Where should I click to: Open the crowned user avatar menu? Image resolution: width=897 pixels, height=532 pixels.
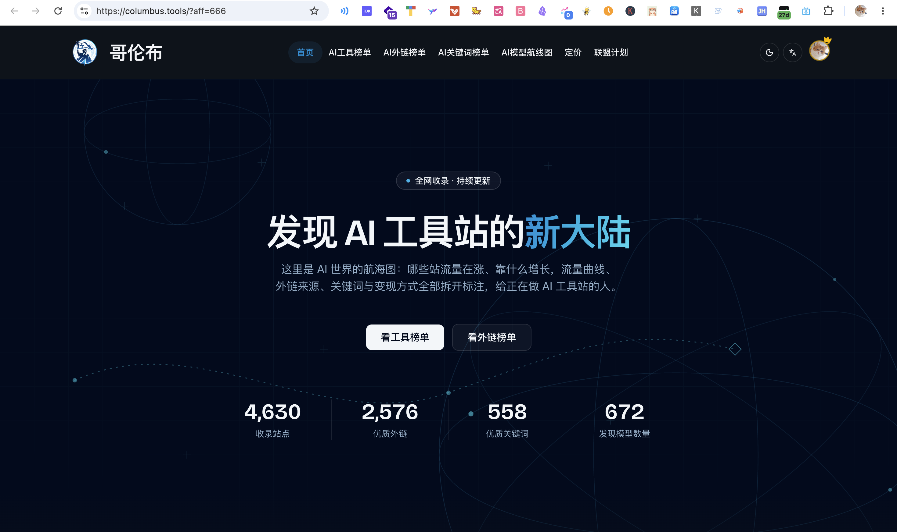[x=820, y=50]
